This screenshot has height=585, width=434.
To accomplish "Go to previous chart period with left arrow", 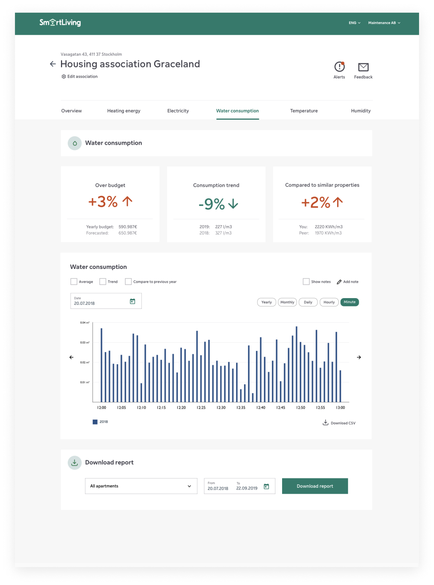I will coord(71,358).
